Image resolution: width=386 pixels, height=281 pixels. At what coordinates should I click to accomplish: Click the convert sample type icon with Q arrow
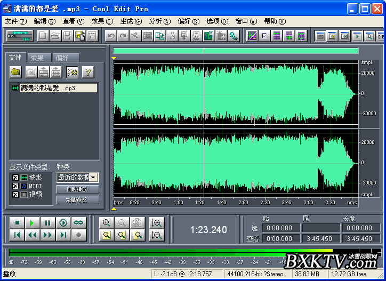(233, 36)
